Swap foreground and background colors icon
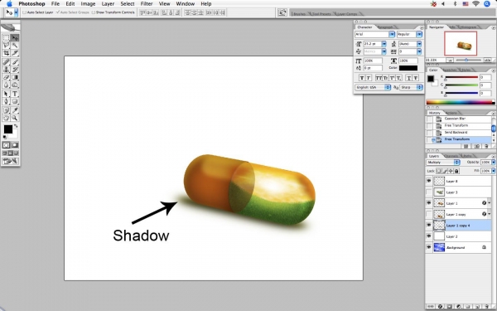497x311 pixels. pyautogui.click(x=16, y=126)
